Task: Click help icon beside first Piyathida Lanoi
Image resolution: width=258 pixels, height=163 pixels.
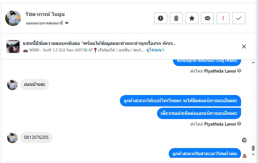Action: (239, 70)
